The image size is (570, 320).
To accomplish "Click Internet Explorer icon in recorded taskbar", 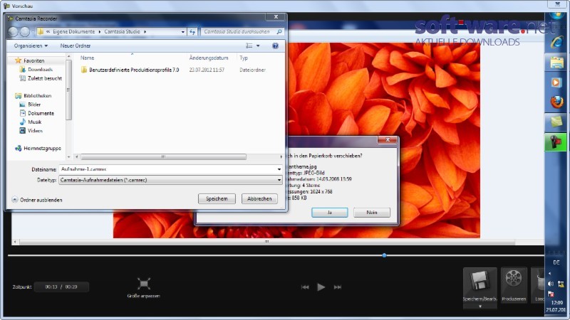I will (x=556, y=42).
